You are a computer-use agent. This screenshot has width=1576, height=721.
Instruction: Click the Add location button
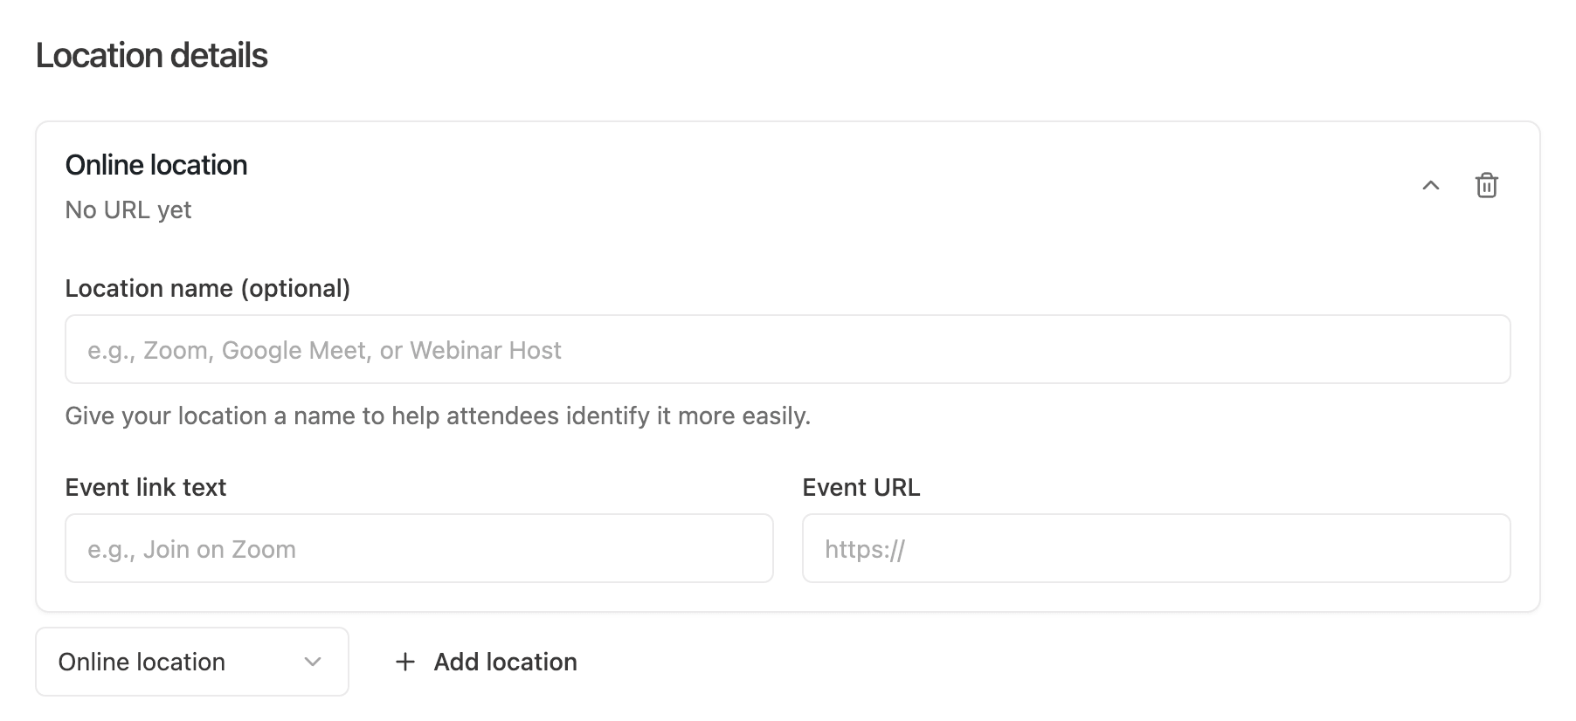(x=505, y=662)
